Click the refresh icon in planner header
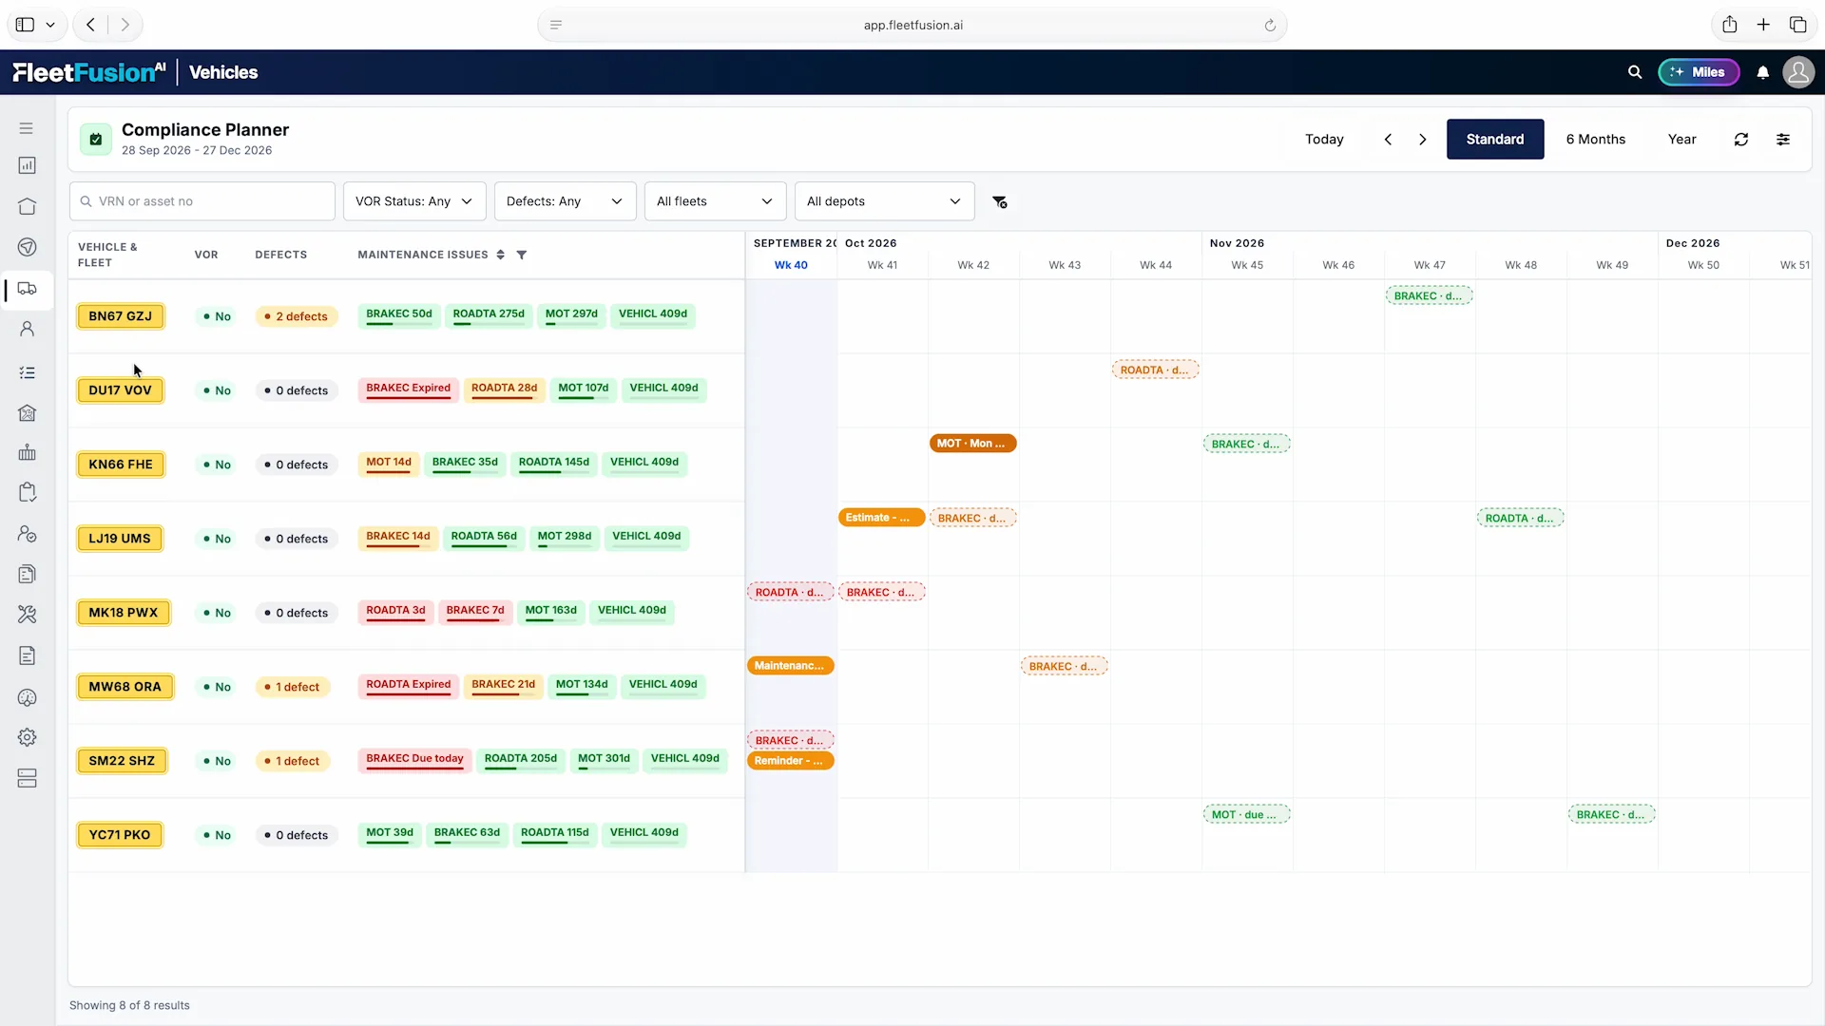 coord(1740,140)
